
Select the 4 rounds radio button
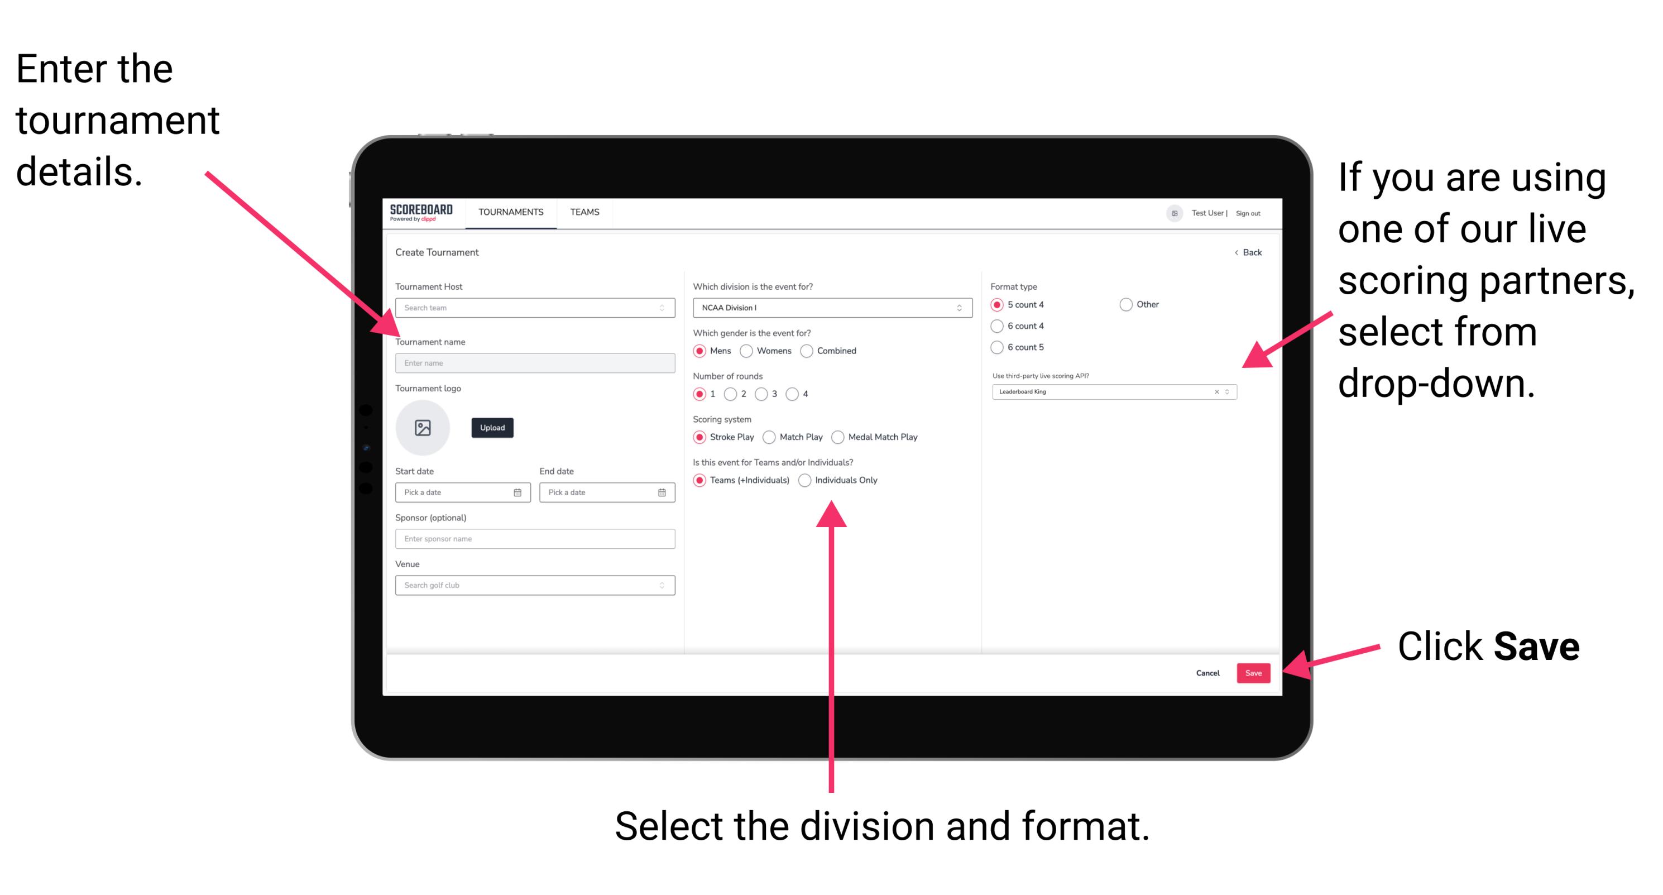(798, 395)
